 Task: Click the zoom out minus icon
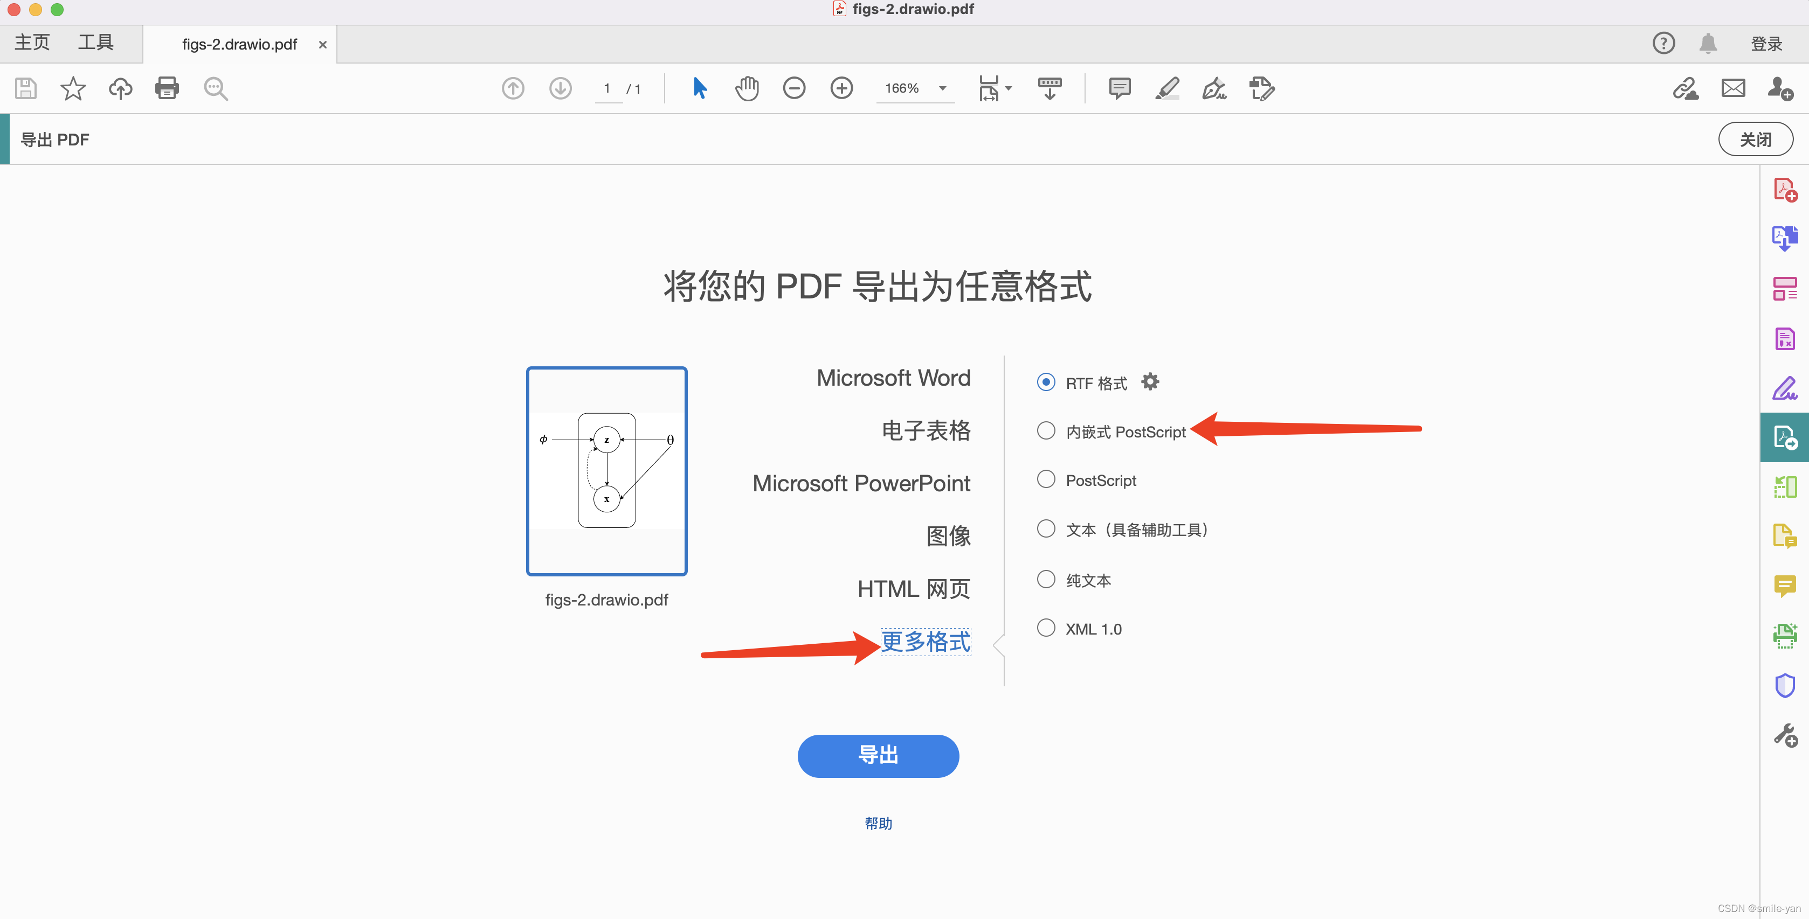pos(793,88)
